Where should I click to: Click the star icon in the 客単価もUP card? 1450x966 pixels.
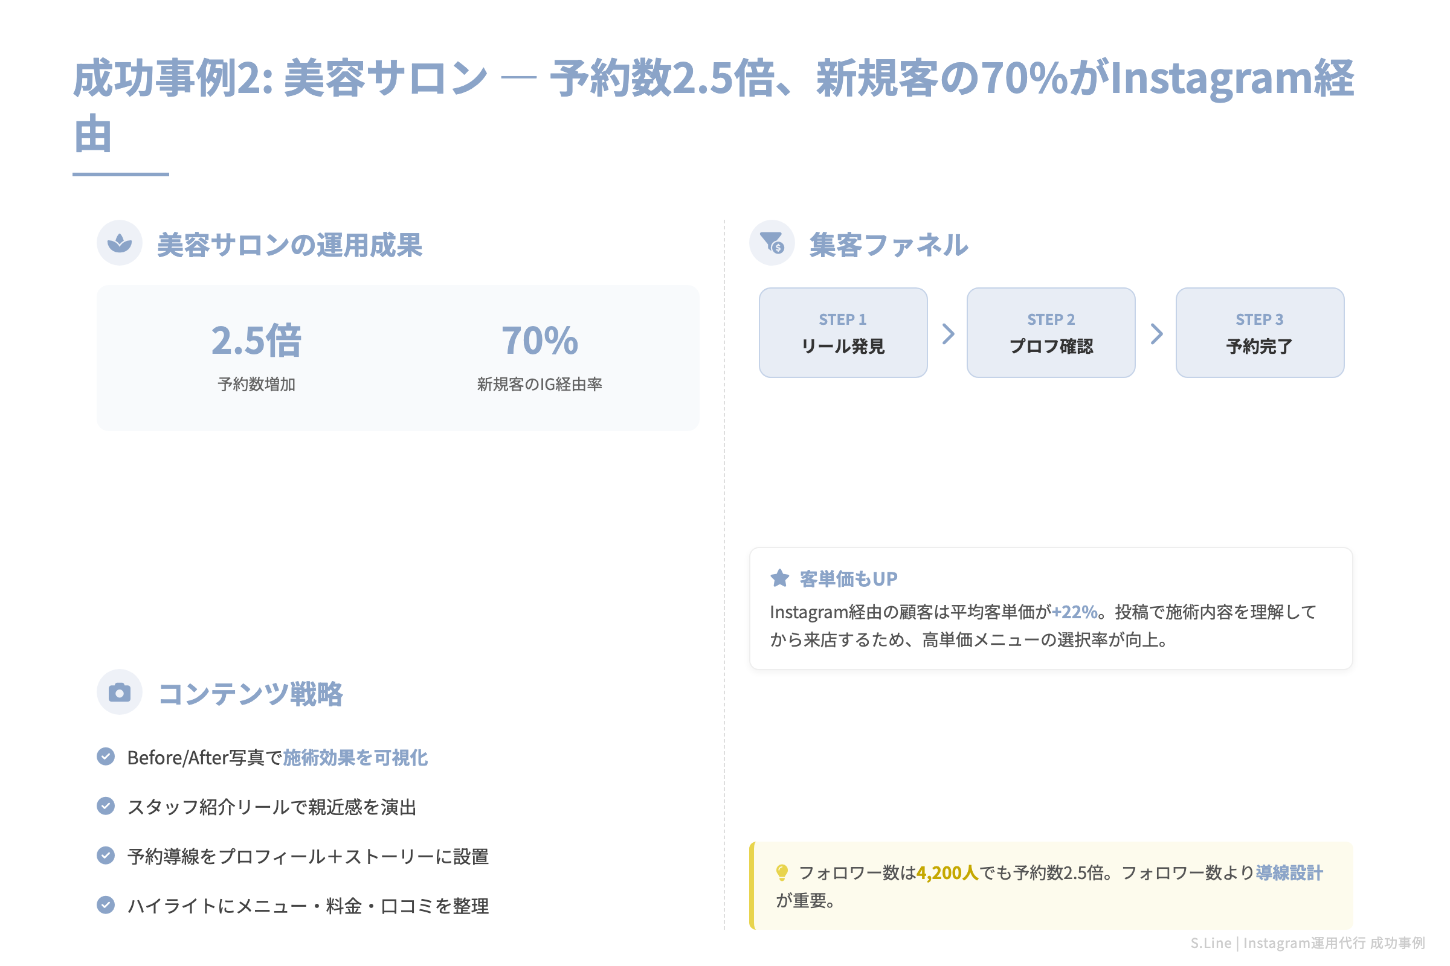click(x=781, y=578)
